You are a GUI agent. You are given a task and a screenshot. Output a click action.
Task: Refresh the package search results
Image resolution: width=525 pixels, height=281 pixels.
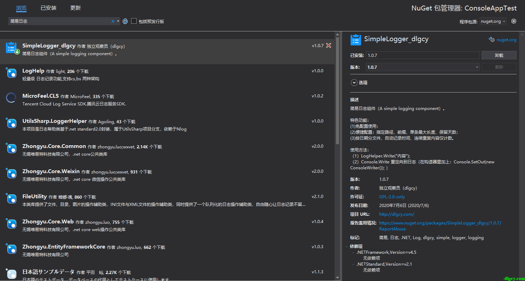[x=125, y=21]
